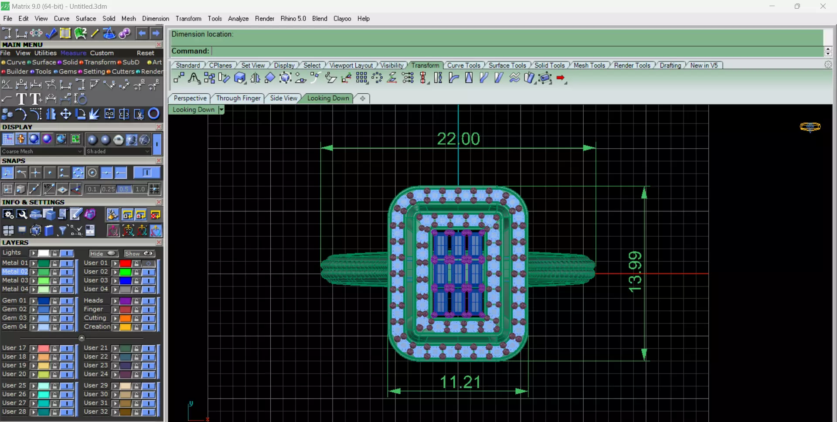Click the red arrow icon in Transform toolbar
This screenshot has height=422, width=837.
(x=561, y=78)
